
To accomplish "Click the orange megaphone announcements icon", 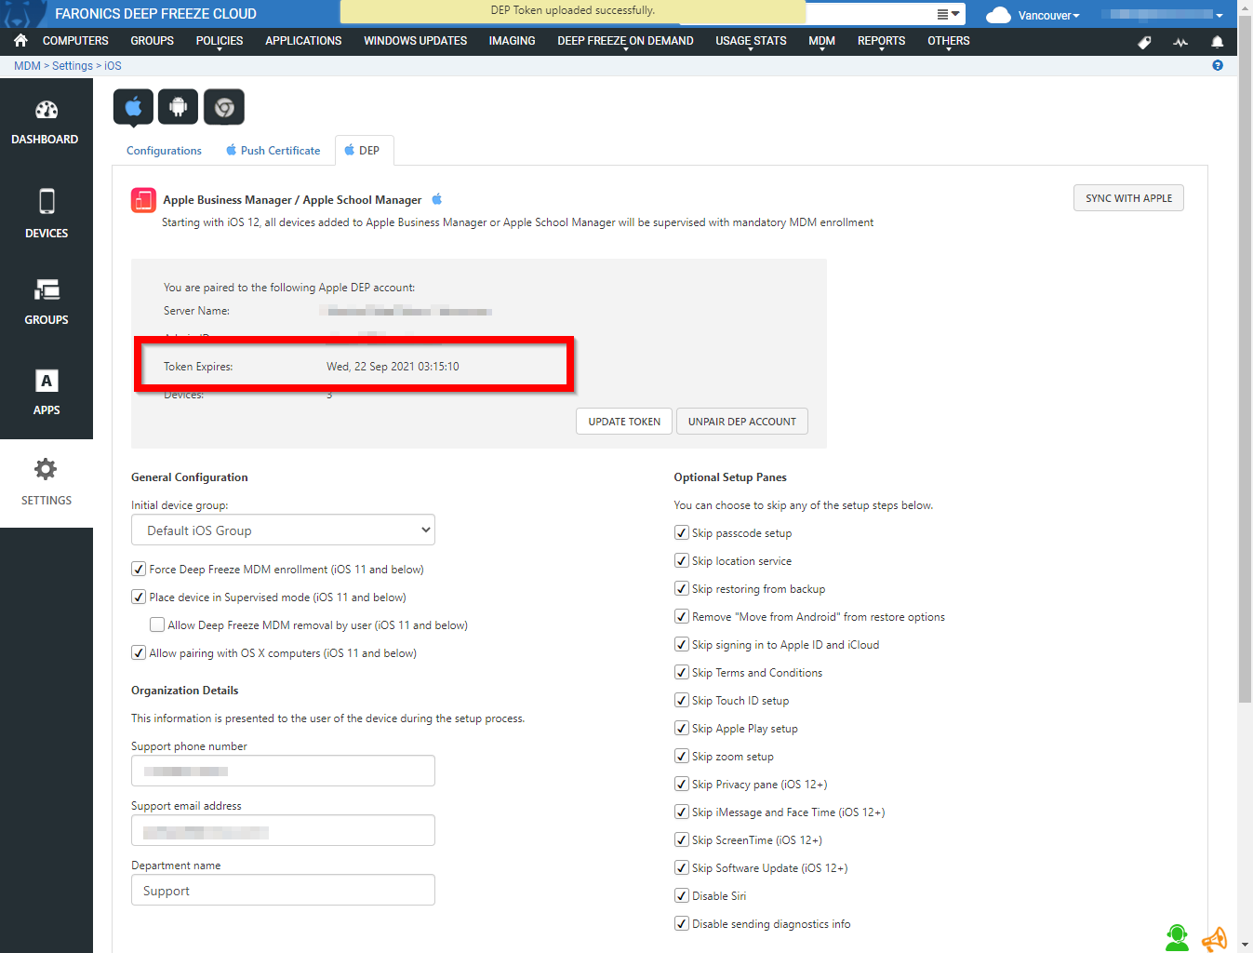I will (x=1215, y=939).
